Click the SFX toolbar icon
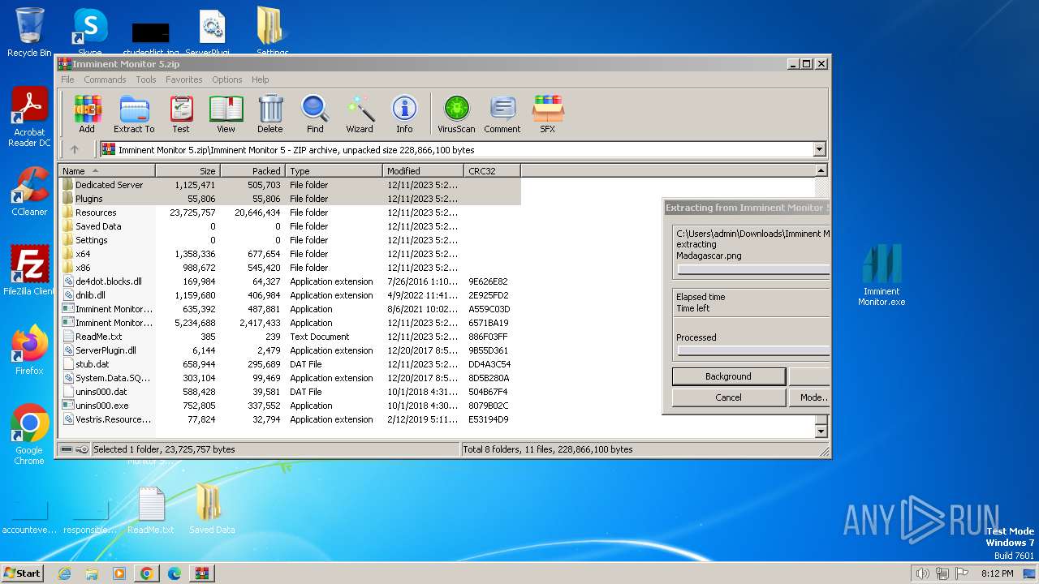The image size is (1039, 584). [x=548, y=114]
